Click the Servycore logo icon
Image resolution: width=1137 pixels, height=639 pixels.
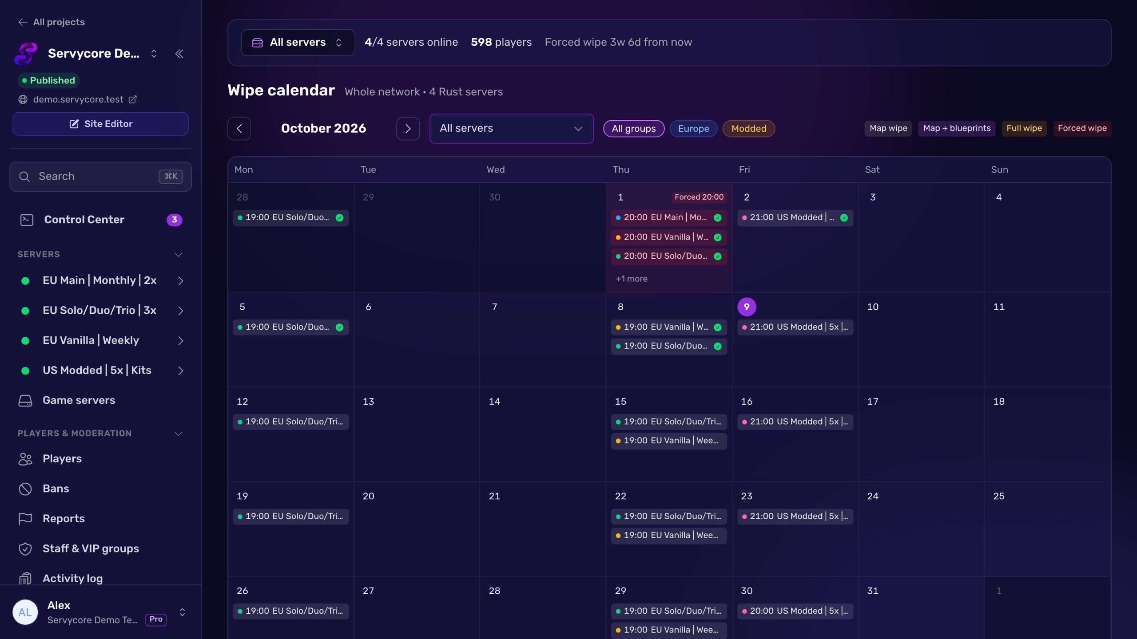click(26, 53)
